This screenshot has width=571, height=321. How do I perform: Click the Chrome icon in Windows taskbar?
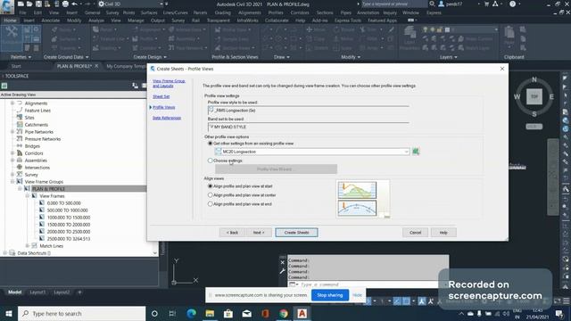click(x=284, y=313)
